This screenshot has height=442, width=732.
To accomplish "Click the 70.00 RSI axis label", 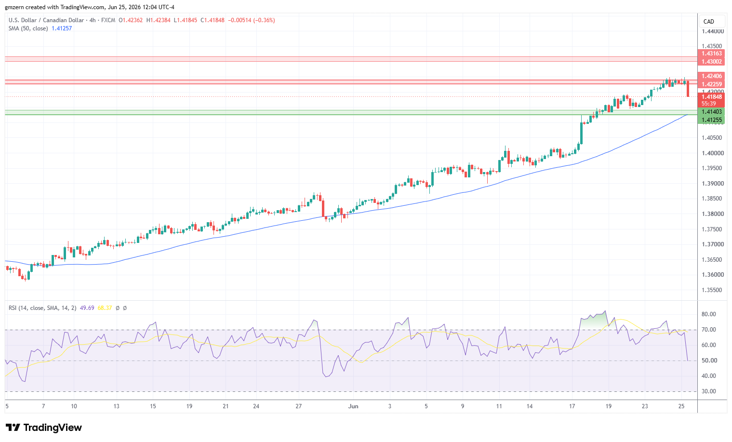I will point(709,330).
